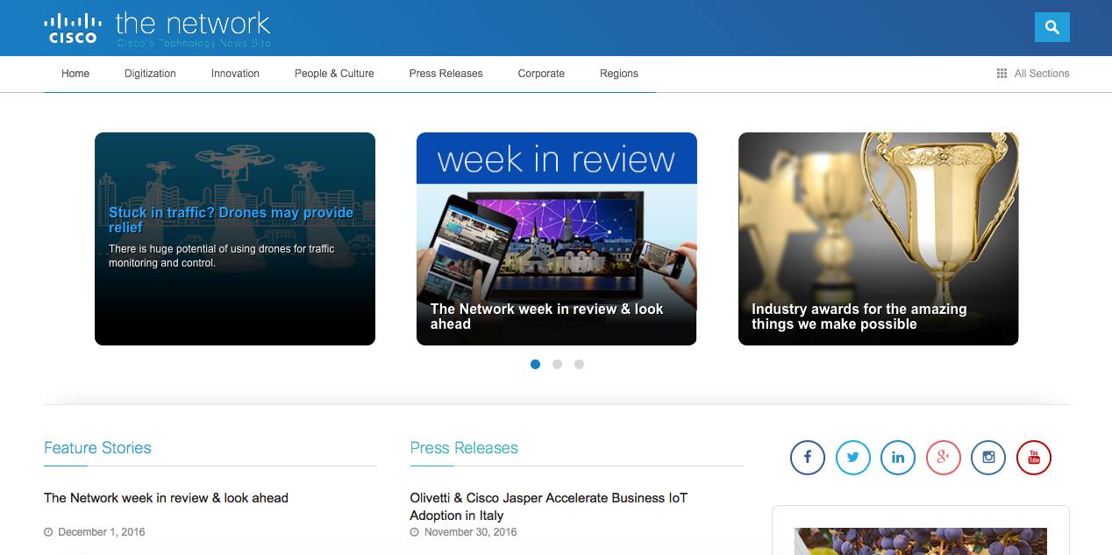Open the Instagram social icon
1112x555 pixels.
988,458
